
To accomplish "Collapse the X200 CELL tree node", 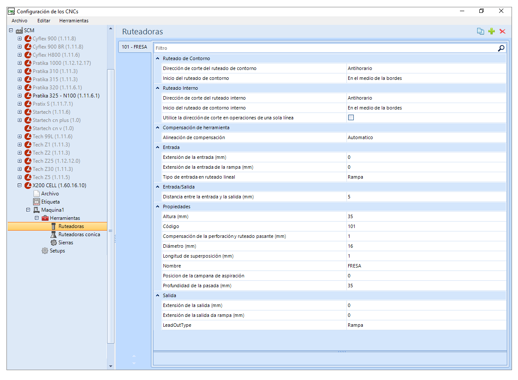I will 20,185.
